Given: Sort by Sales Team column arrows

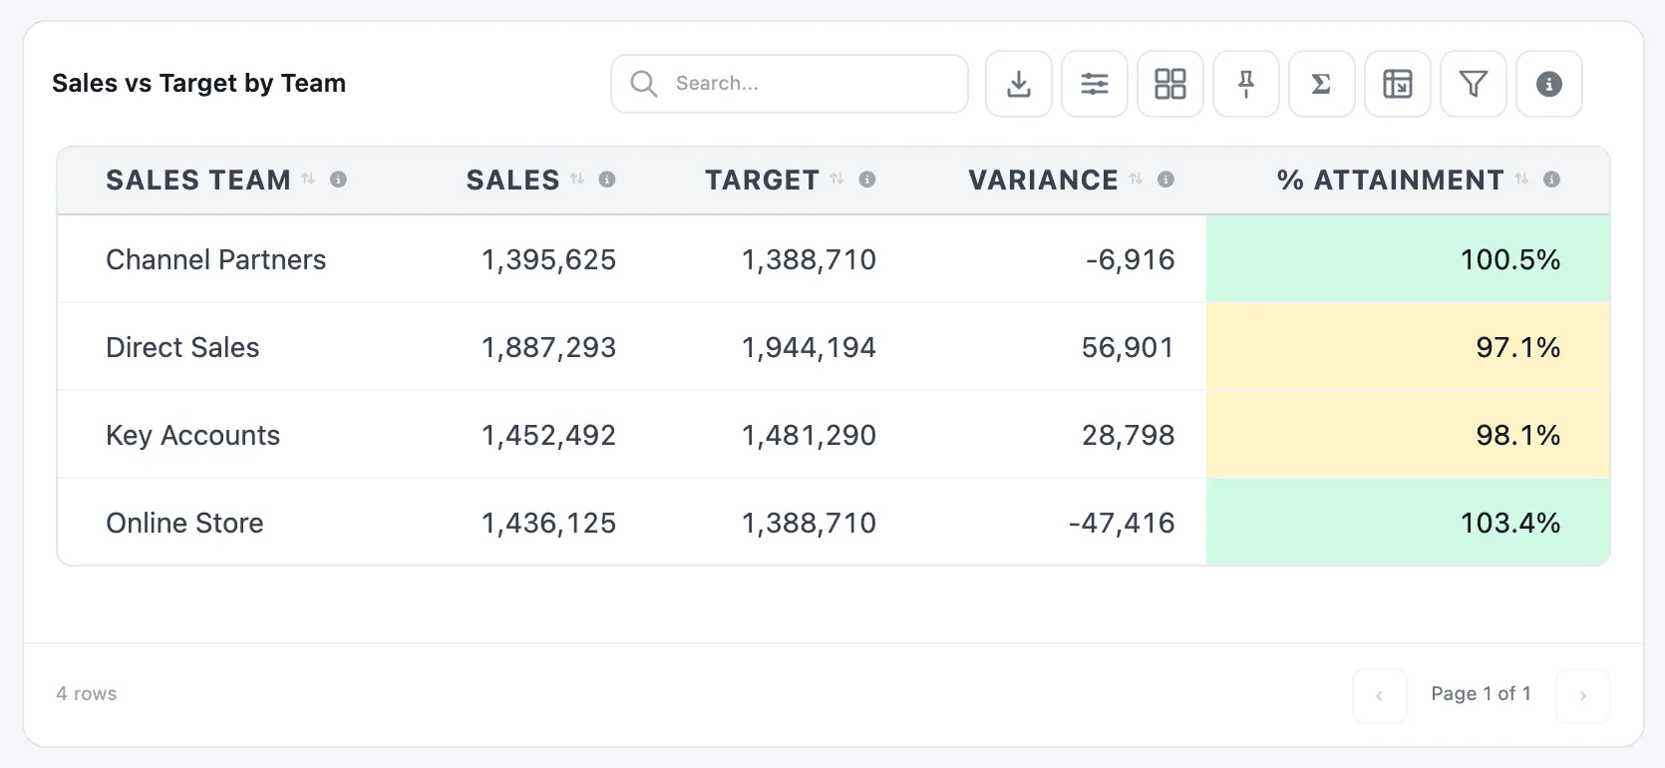Looking at the screenshot, I should (x=308, y=180).
